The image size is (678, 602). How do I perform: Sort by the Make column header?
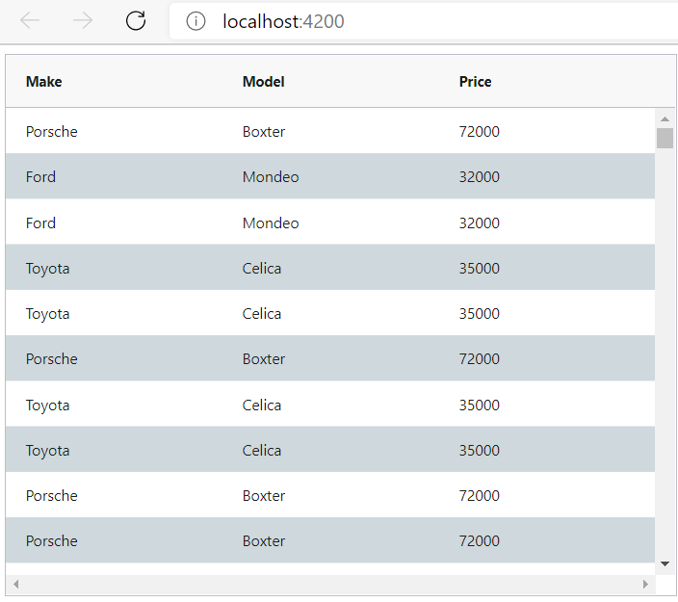[43, 82]
